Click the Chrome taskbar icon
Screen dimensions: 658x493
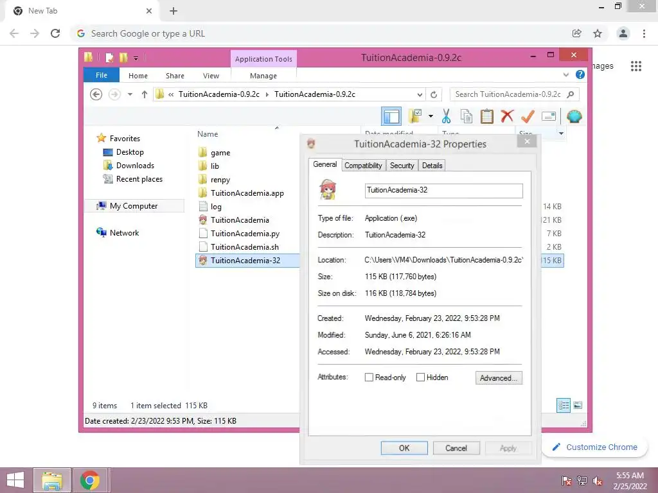(89, 480)
